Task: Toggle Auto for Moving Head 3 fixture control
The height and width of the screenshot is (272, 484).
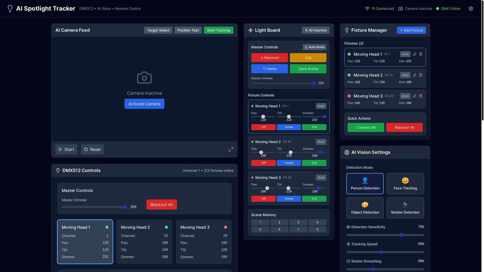Action: point(321,178)
